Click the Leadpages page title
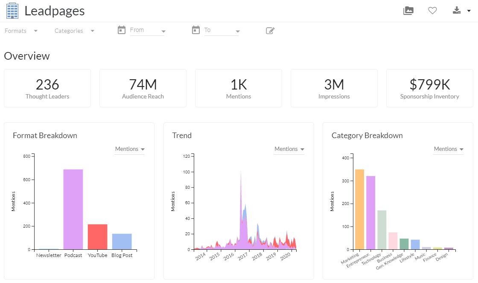Screen dimensions: 478x283 click(55, 11)
